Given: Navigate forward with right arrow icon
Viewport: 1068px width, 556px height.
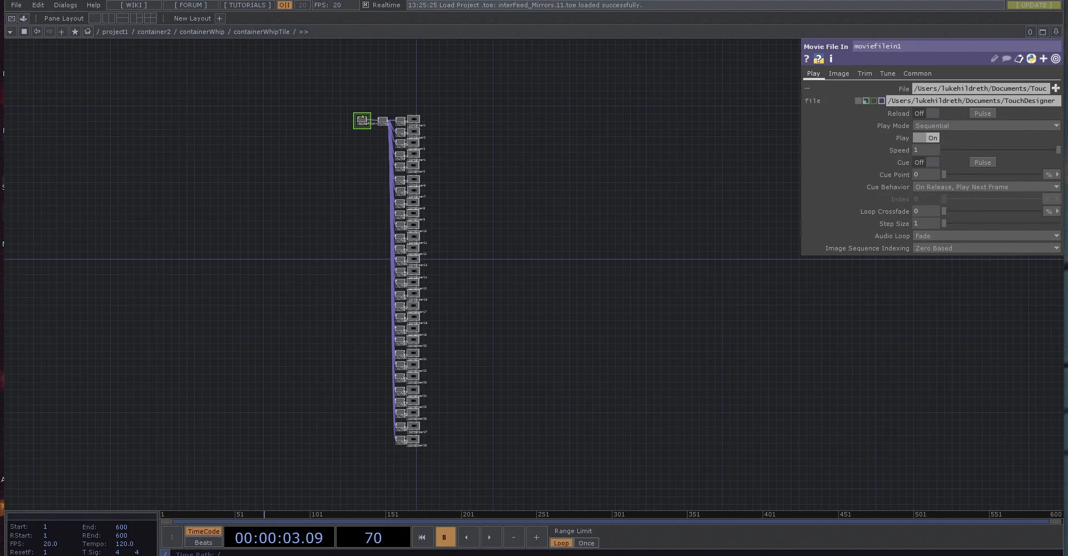Looking at the screenshot, I should (x=50, y=32).
